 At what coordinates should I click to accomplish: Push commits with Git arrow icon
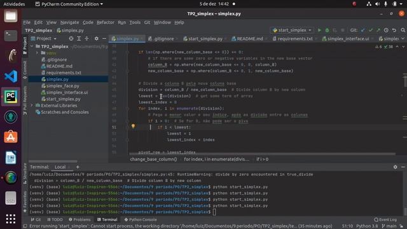[x=378, y=31]
